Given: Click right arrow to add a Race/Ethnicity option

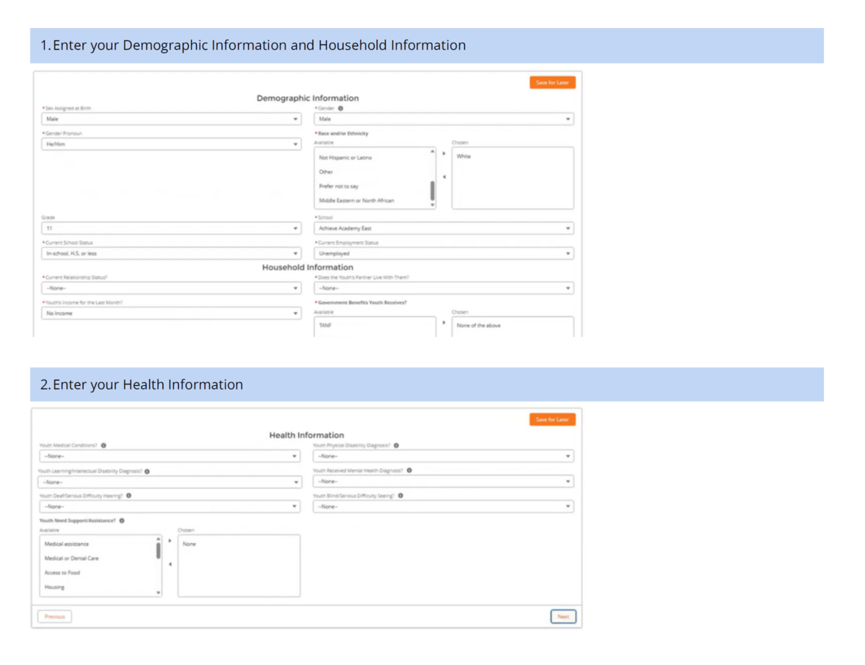Looking at the screenshot, I should point(444,153).
